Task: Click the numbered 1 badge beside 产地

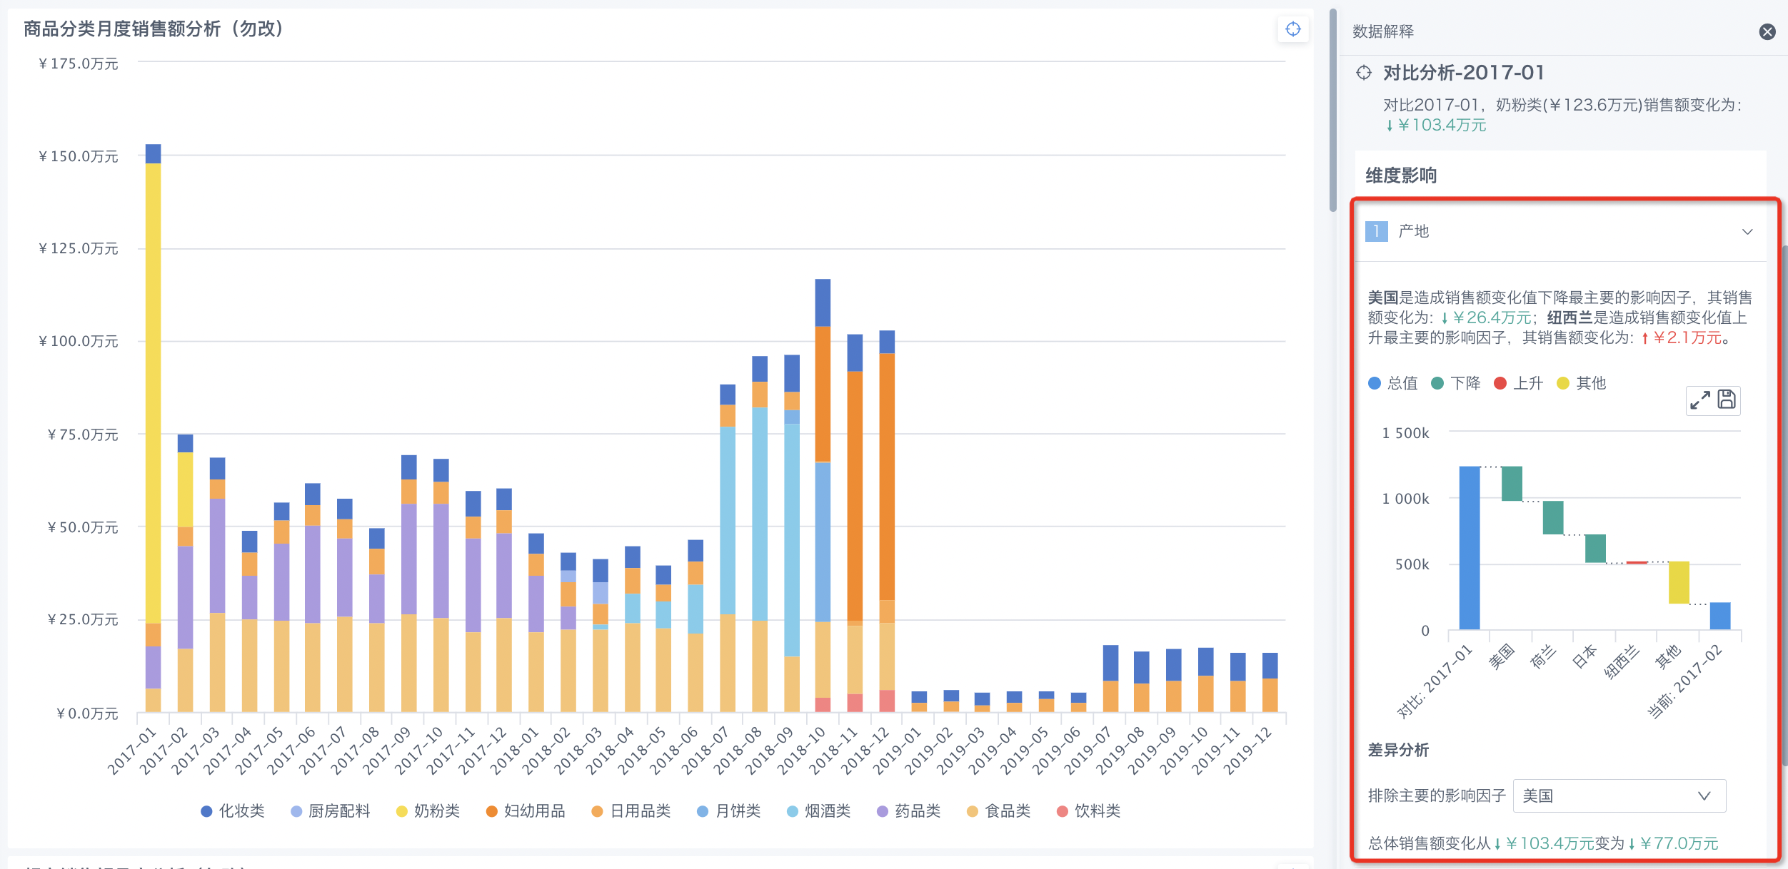Action: (x=1376, y=231)
